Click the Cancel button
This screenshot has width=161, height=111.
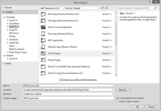(x=151, y=107)
